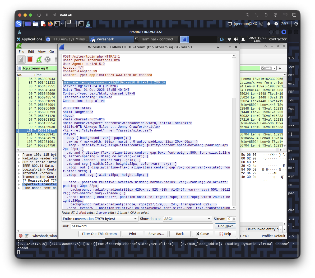The height and width of the screenshot is (278, 315).
Task: Open the Edit menu
Action: tap(31, 52)
